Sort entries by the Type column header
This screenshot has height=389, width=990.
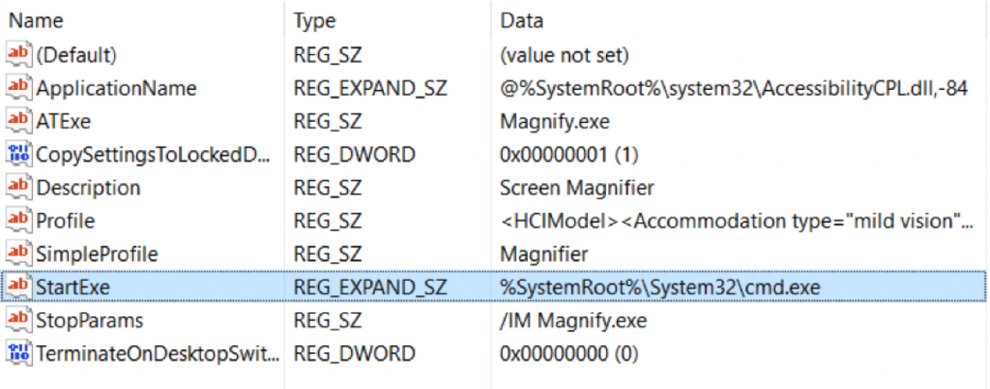coord(314,21)
